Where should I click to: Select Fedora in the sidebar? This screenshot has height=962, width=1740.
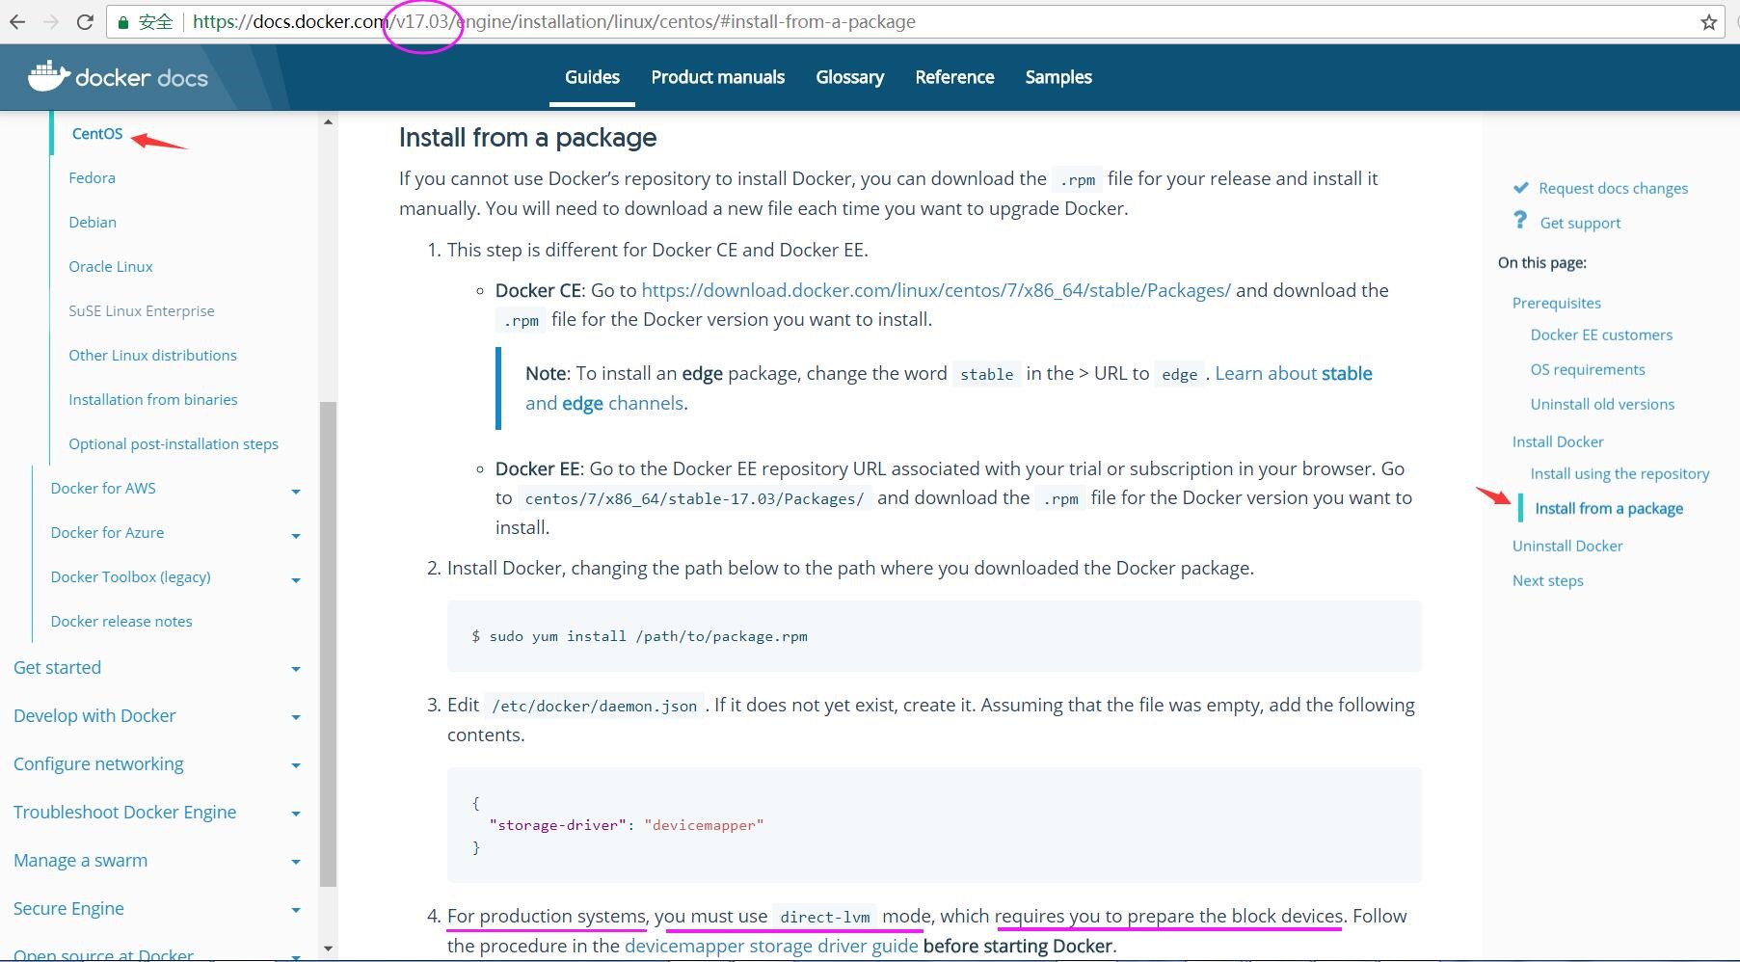[92, 178]
